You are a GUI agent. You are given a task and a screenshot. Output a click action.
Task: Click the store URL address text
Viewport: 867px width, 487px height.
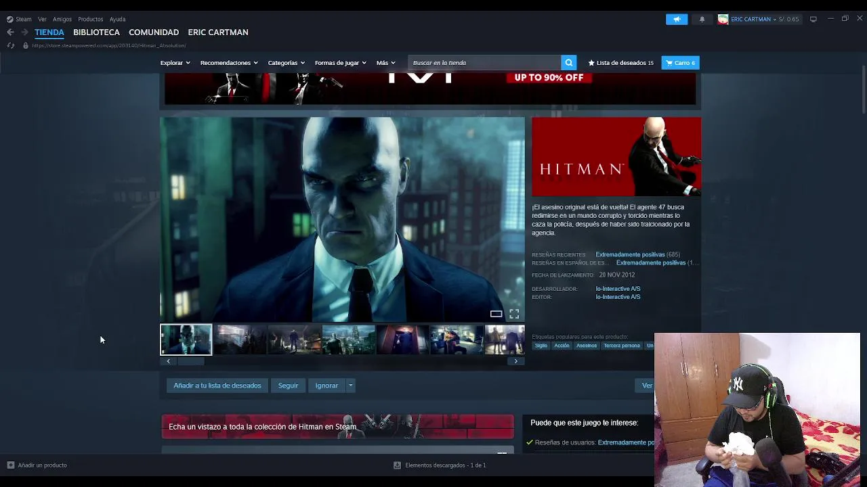click(x=109, y=45)
